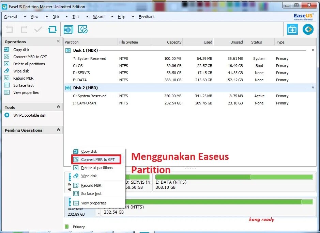
Task: Click Delete all partitions icon in context menu
Action: [x=76, y=168]
